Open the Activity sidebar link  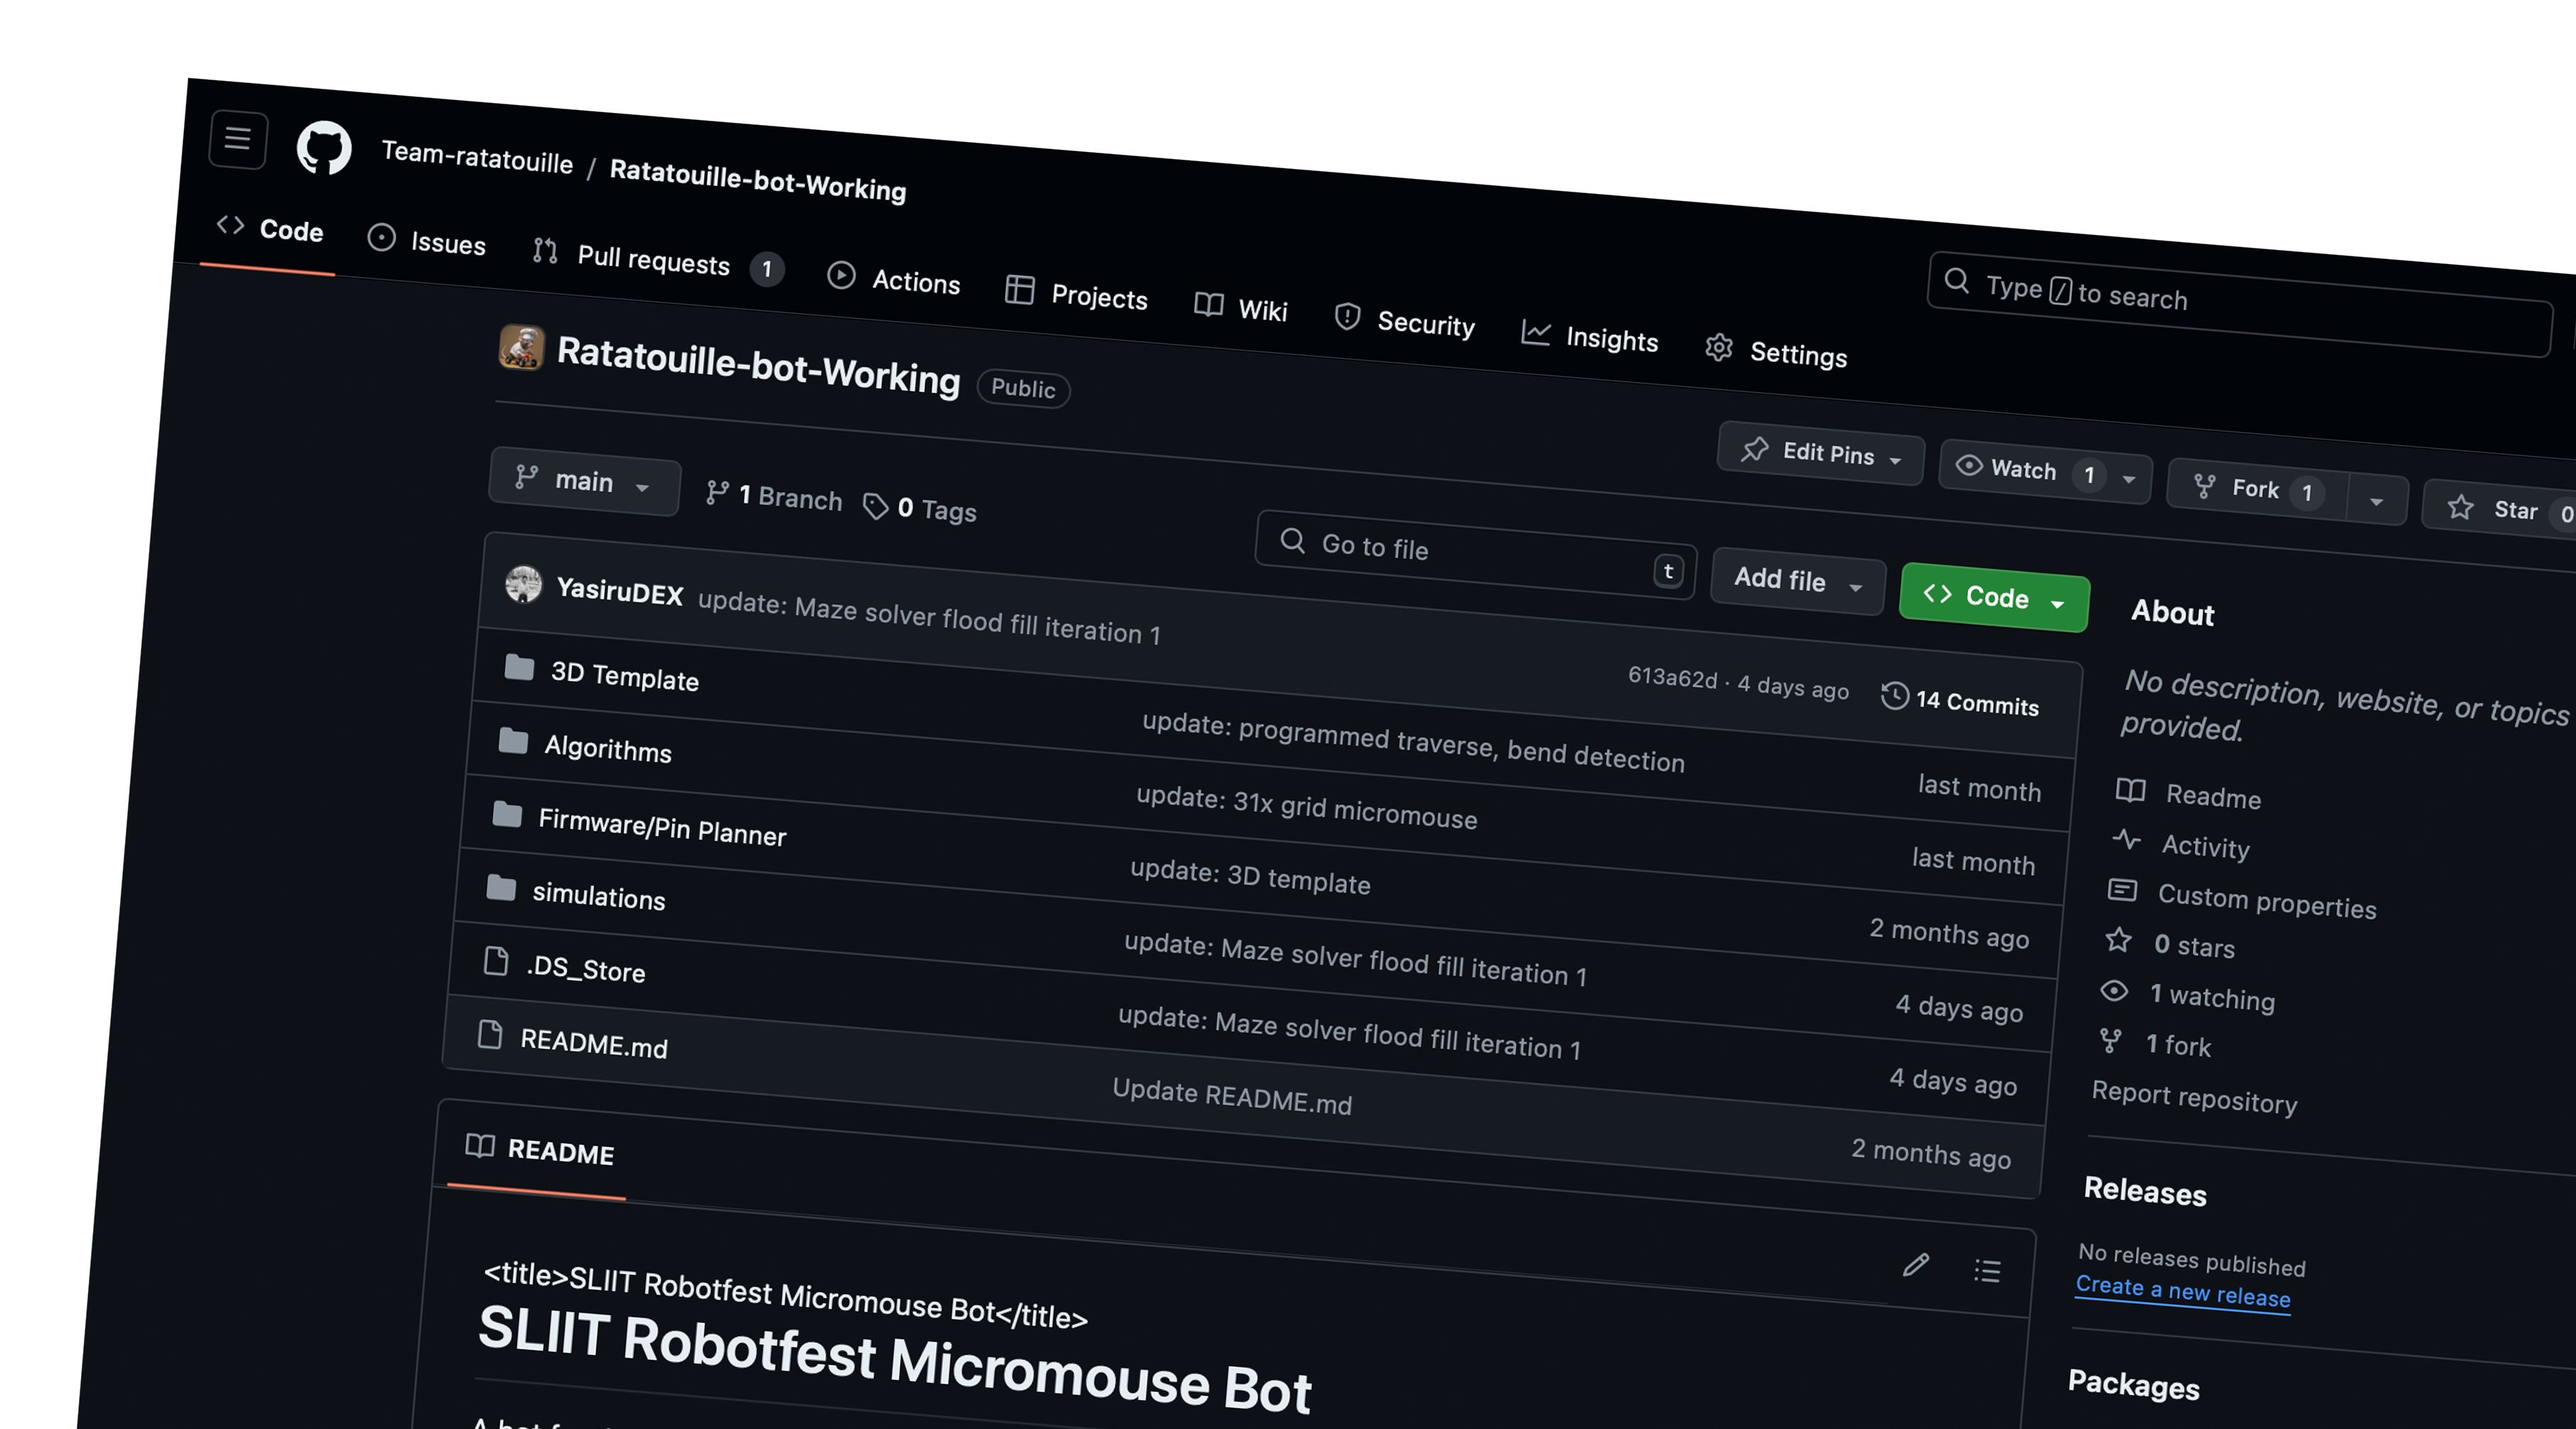[x=2182, y=844]
